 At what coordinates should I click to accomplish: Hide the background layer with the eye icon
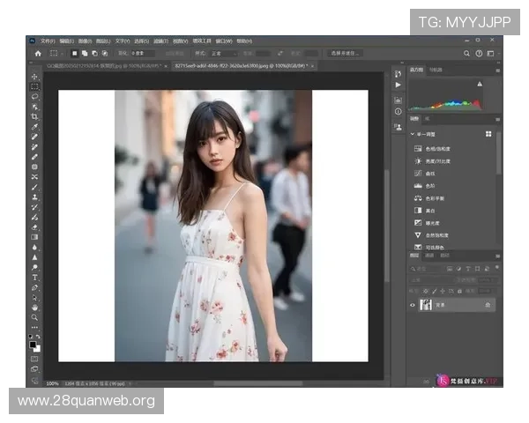pyautogui.click(x=413, y=304)
